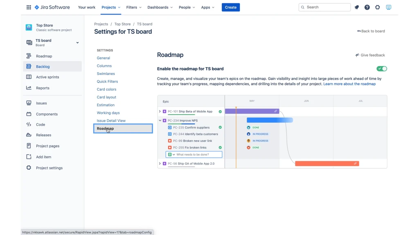Screen dimensions: 419x235
Task: Open Backlog in the sidebar
Action: (52, 67)
